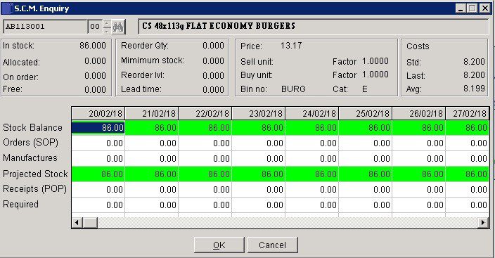Select the 26/02/18 column header
Screen dimensions: 495x258
pos(418,113)
